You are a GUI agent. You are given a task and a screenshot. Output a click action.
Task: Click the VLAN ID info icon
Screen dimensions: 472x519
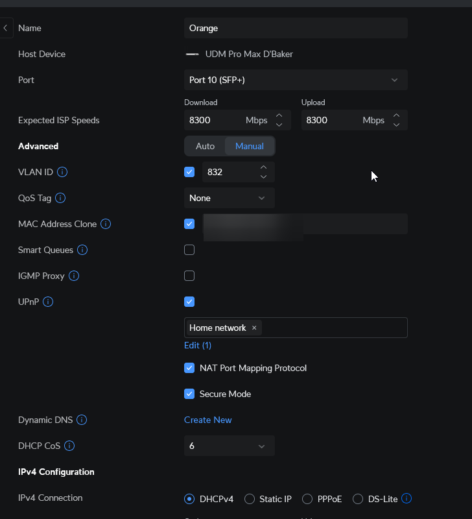[x=62, y=172]
